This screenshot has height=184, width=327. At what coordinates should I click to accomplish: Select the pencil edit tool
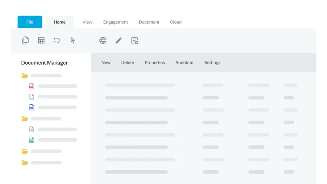pos(119,40)
